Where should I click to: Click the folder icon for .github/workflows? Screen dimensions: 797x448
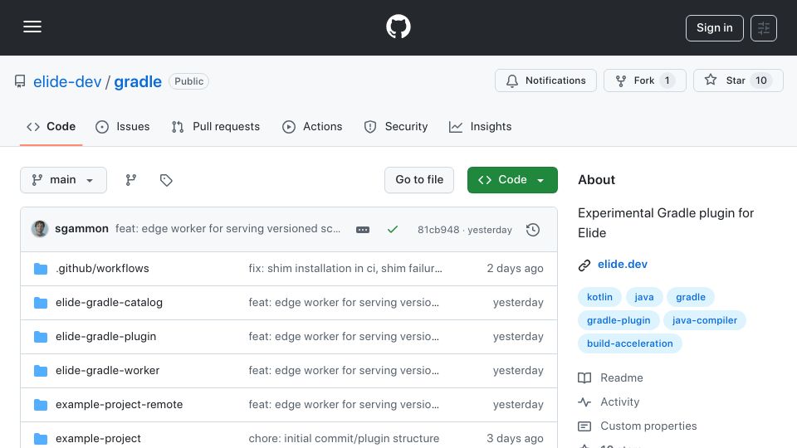click(x=41, y=269)
